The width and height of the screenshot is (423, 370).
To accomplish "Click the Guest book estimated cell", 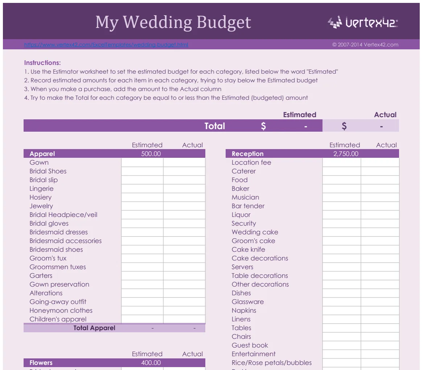I will click(341, 345).
